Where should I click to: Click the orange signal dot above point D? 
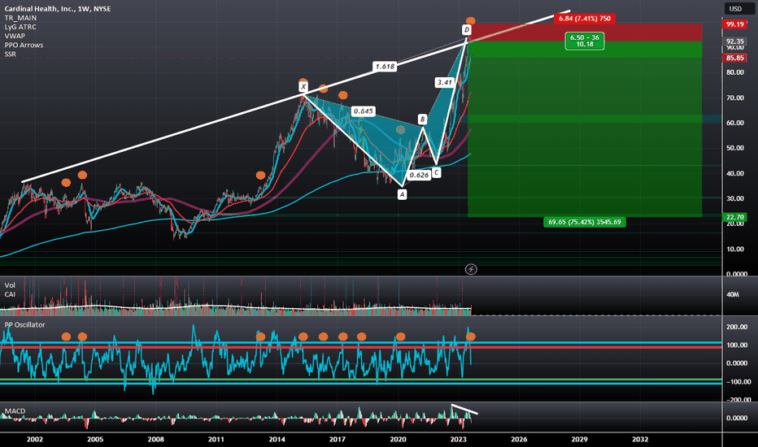[x=470, y=21]
